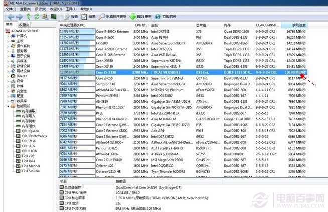Image resolution: width=328 pixels, height=212 pixels.
Task: Sort by the 中央处理器(CPU) column header
Action: 95,25
